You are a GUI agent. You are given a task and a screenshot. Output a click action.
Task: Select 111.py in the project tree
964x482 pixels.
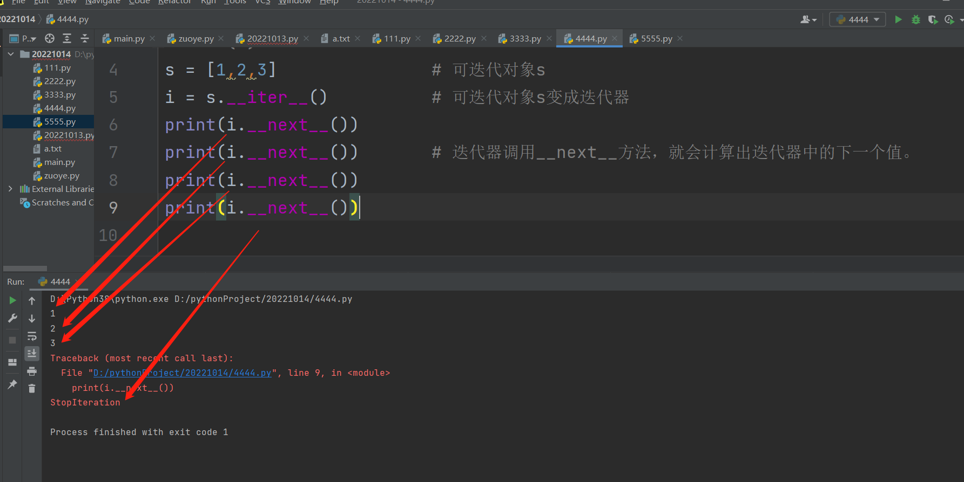(x=57, y=68)
